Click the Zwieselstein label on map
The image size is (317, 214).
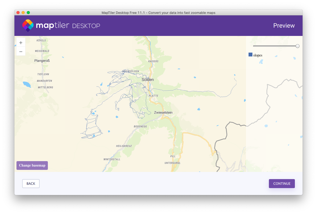tap(163, 113)
